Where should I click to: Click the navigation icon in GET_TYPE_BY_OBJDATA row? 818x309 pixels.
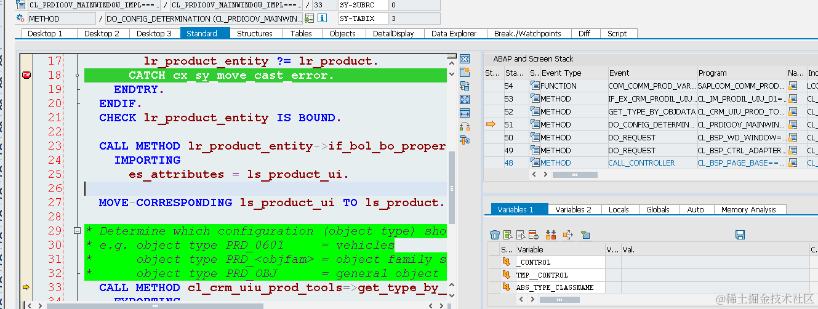coord(793,111)
